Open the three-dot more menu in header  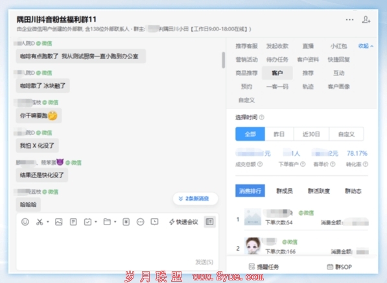[x=349, y=19]
